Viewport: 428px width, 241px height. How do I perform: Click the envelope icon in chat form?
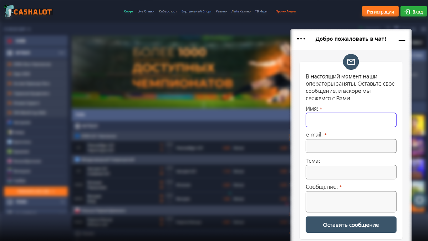tap(351, 62)
